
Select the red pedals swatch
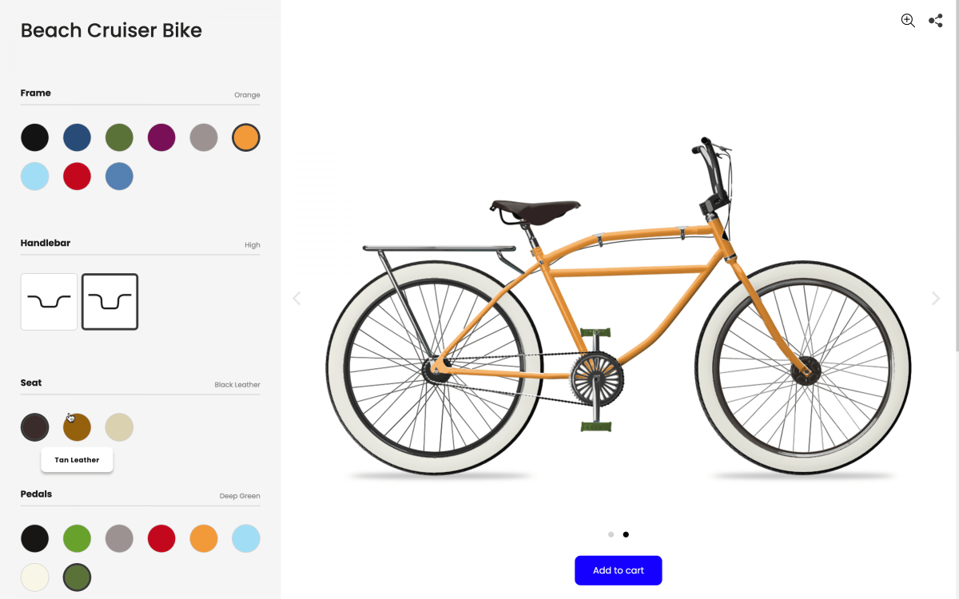coord(161,538)
